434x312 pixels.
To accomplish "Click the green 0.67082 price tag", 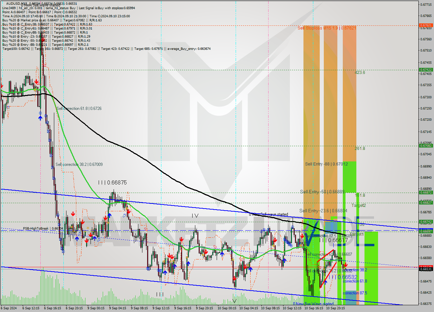I will click(x=426, y=145).
